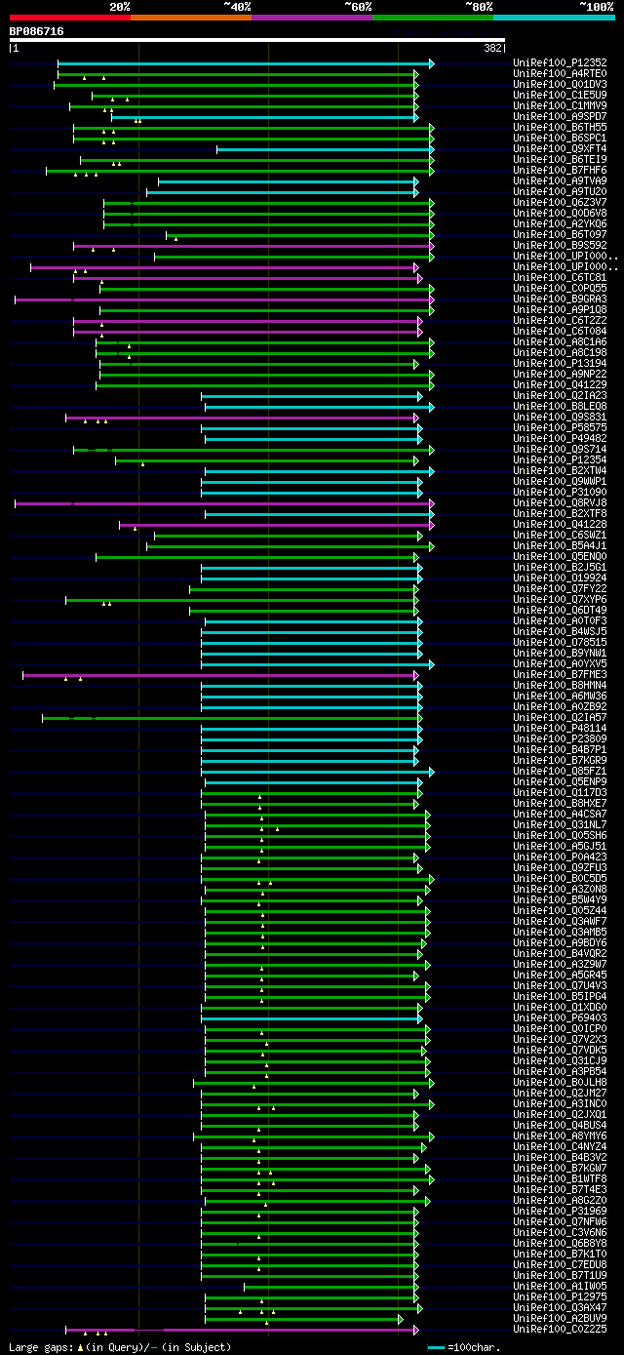Image resolution: width=624 pixels, height=1355 pixels.
Task: Select the UniRef100_Q9S831 label
Action: coord(560,417)
